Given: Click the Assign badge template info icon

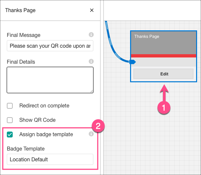Looking at the screenshot, I should (x=91, y=134).
